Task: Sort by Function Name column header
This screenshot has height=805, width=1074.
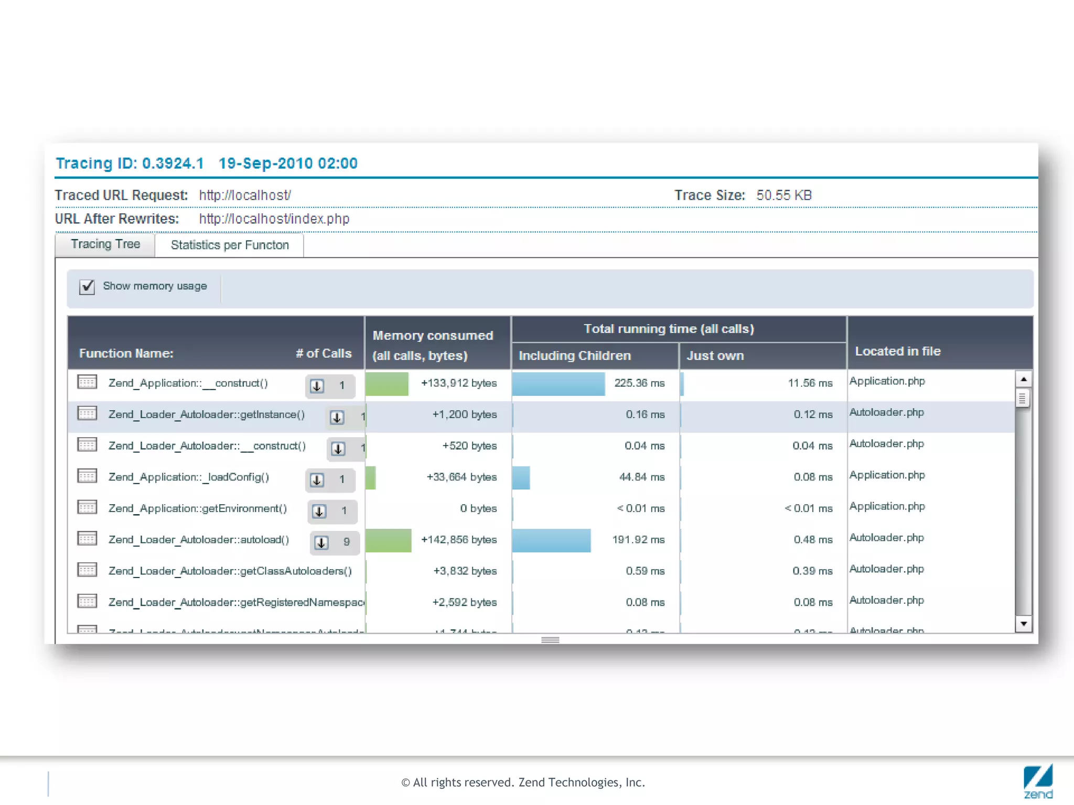Action: (x=126, y=354)
